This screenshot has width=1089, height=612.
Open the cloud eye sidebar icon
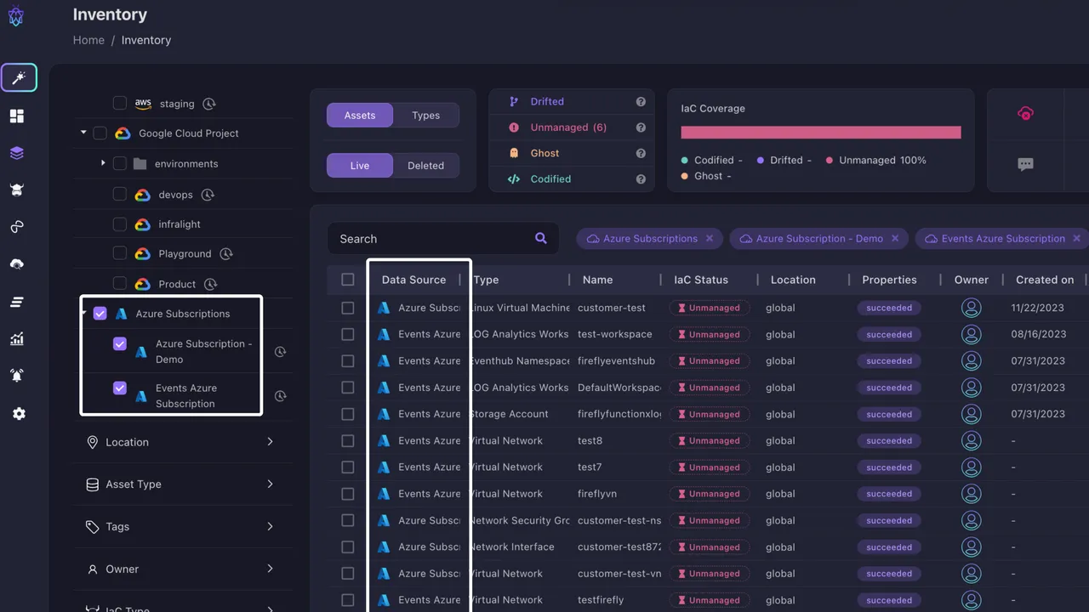17,264
